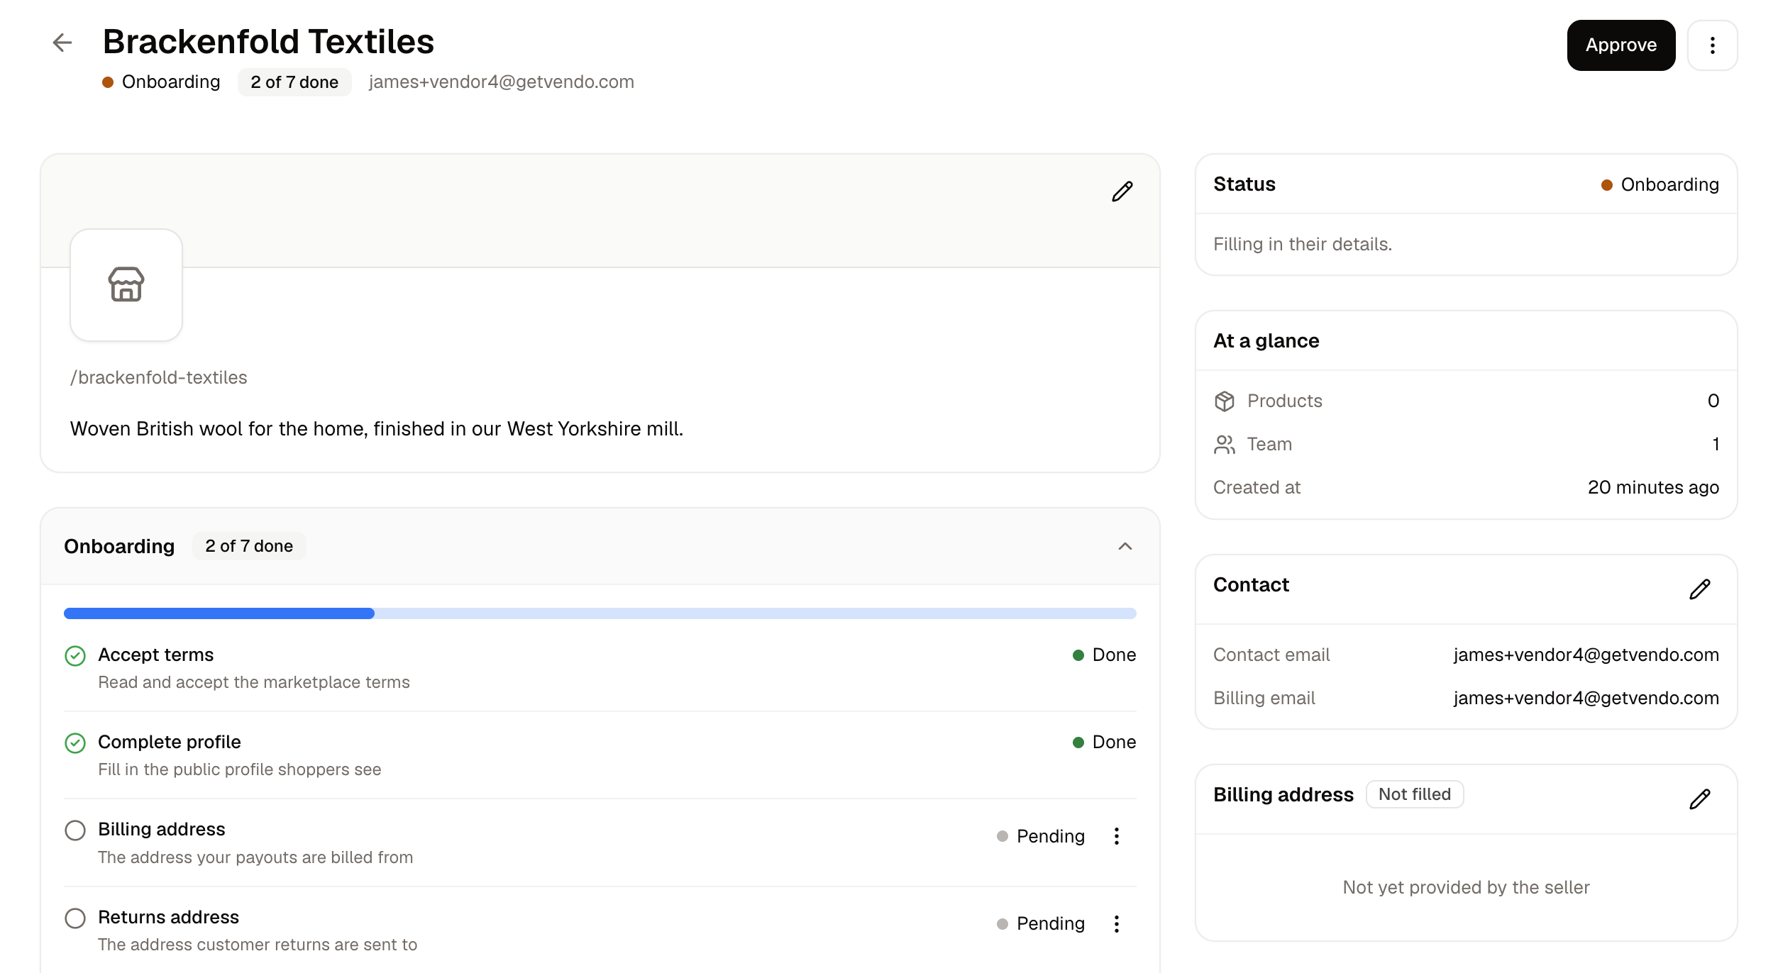Click the Products count row label
1778x973 pixels.
coord(1284,401)
